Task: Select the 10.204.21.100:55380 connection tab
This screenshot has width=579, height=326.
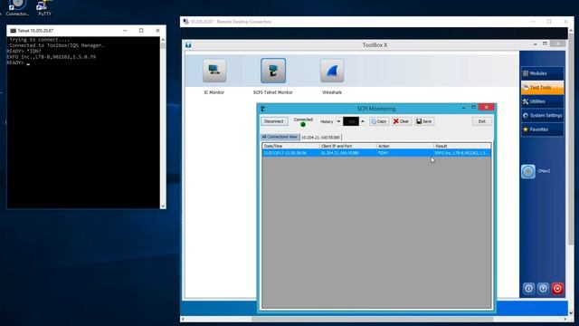Action: click(x=320, y=138)
